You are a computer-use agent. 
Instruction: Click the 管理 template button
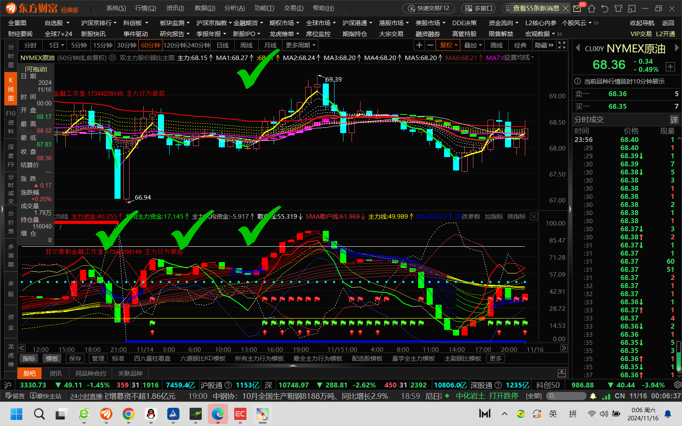(98, 358)
